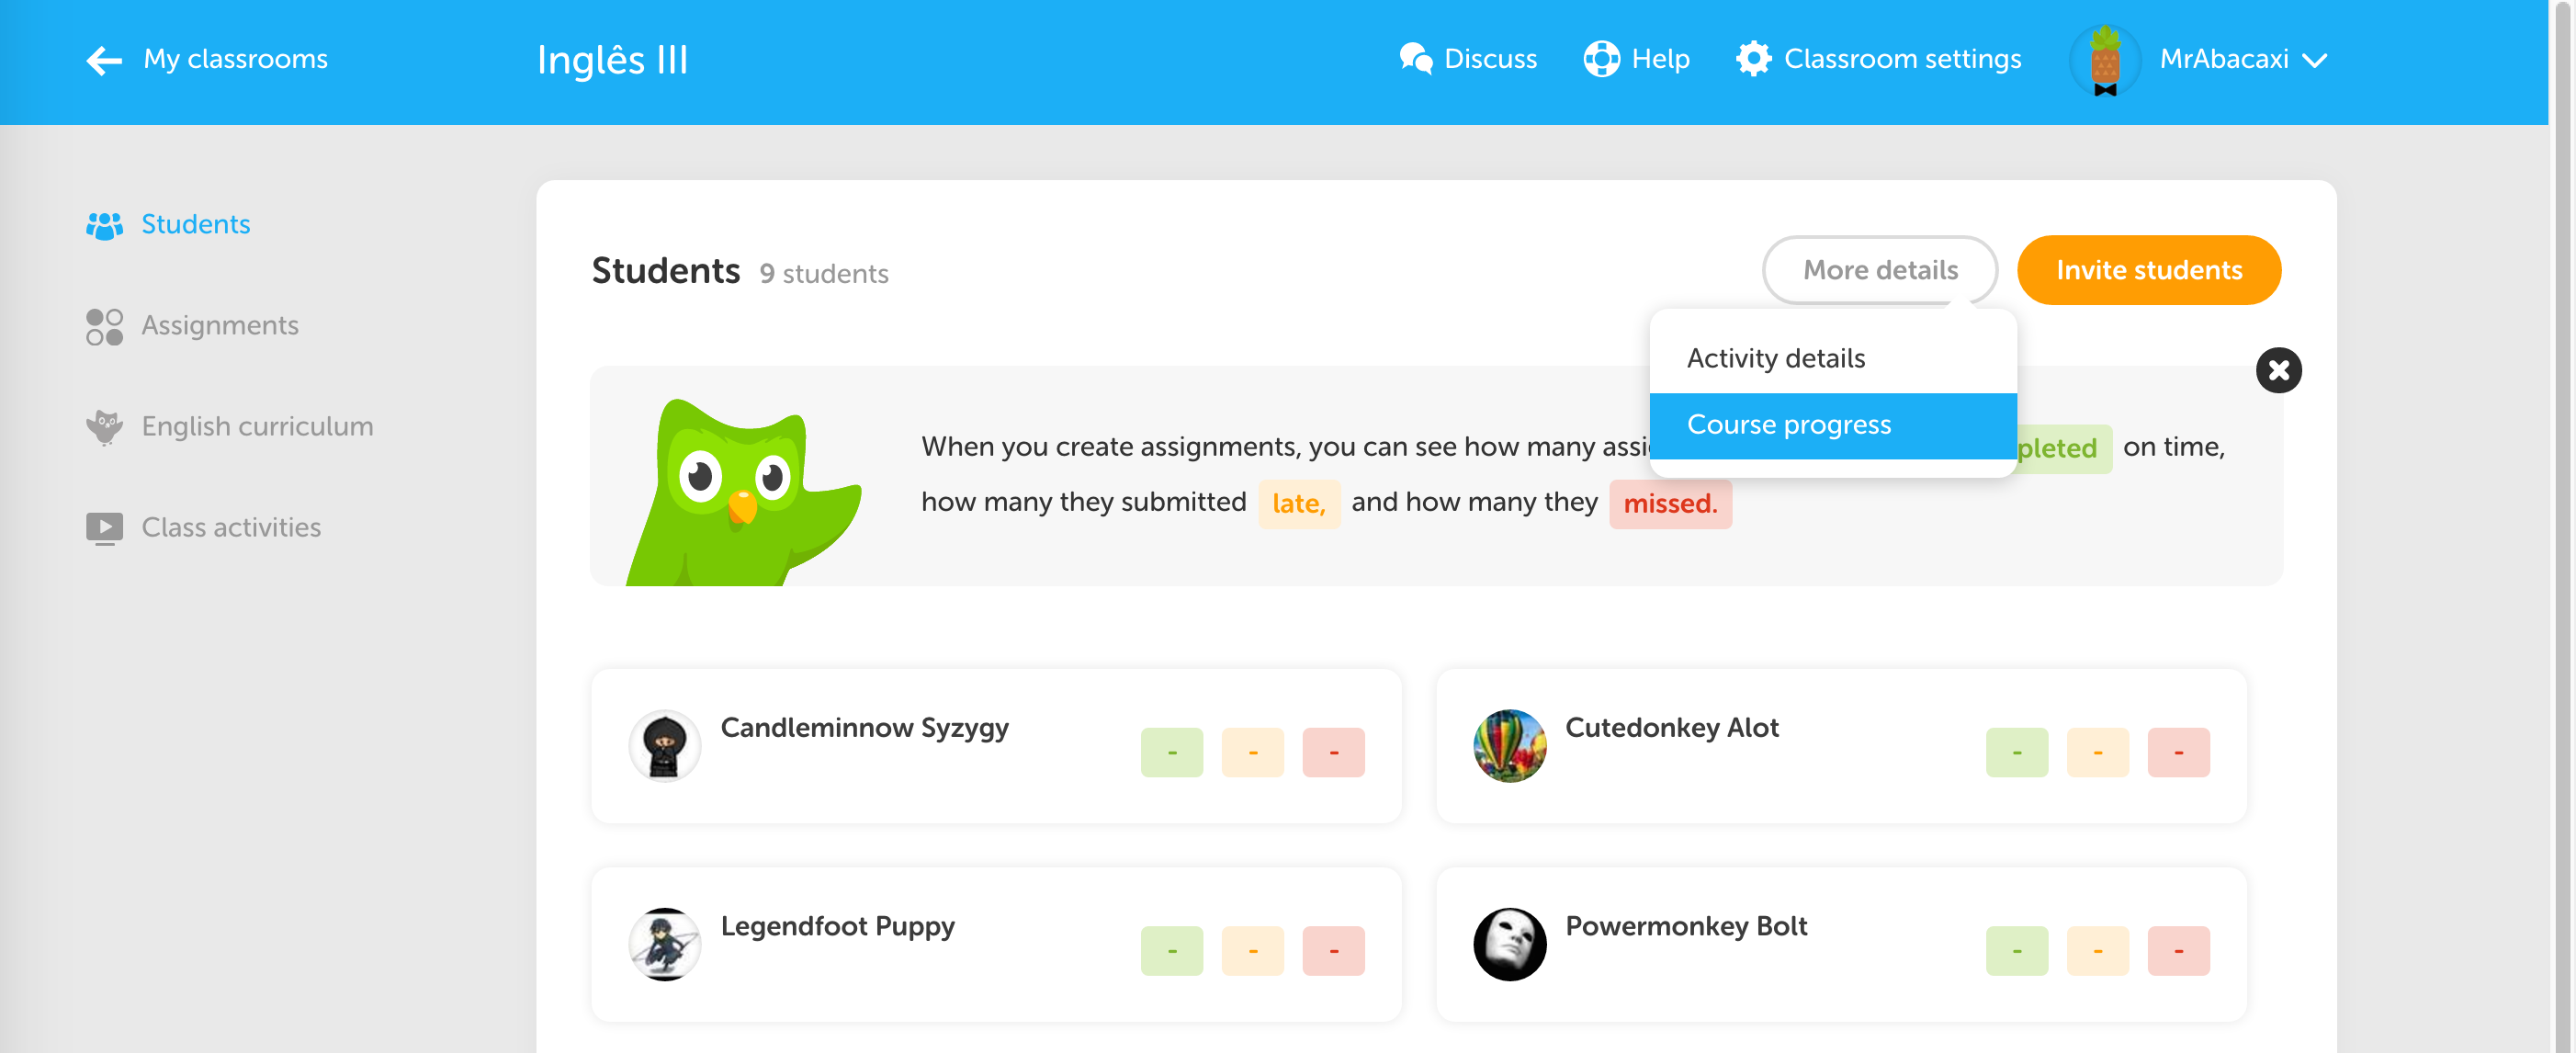Expand the MrAbacaxi account dropdown chevron
This screenshot has height=1053, width=2576.
pyautogui.click(x=2314, y=61)
